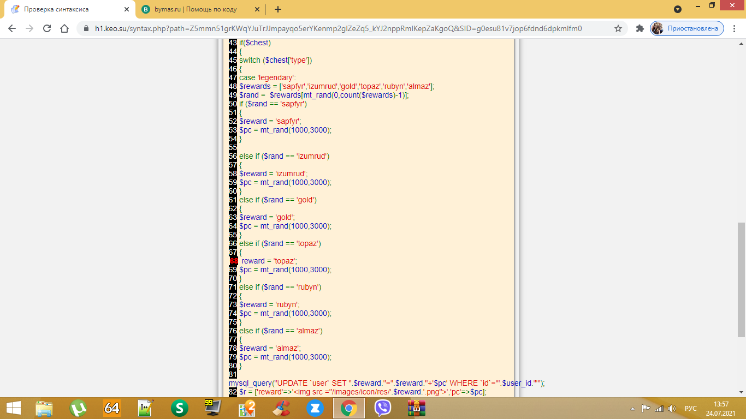Switch to the bymas.ru Помощь по коду tab
The image size is (746, 419).
coord(198,9)
